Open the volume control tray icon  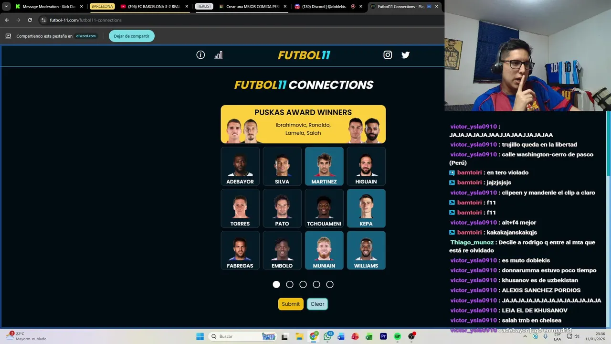[x=577, y=336]
